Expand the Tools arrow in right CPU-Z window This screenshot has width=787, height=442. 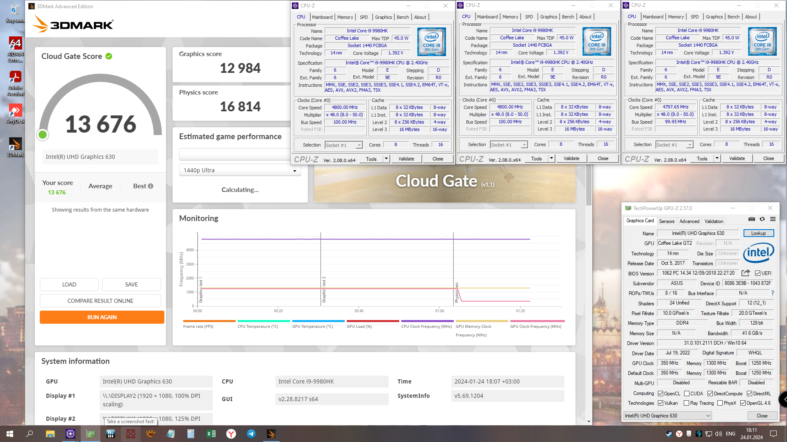[x=717, y=158]
